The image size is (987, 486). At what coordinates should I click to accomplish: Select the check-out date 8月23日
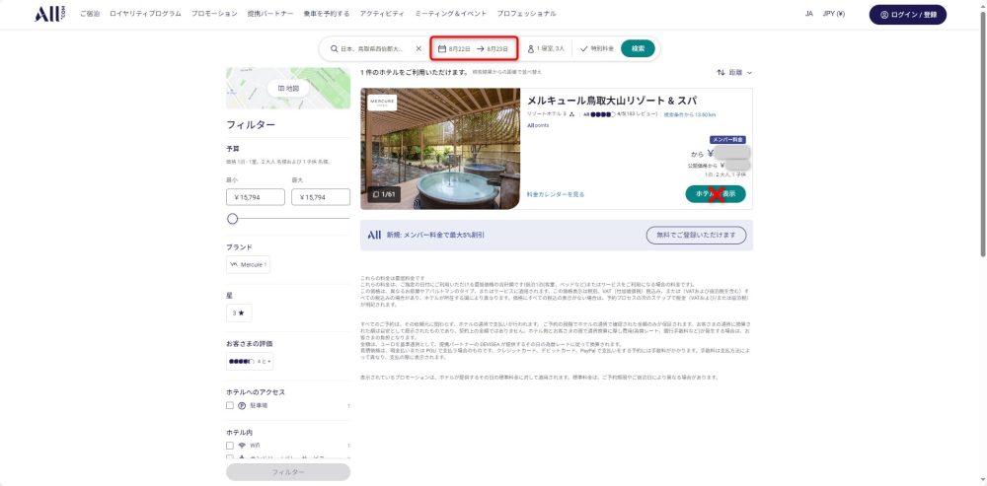(x=497, y=48)
